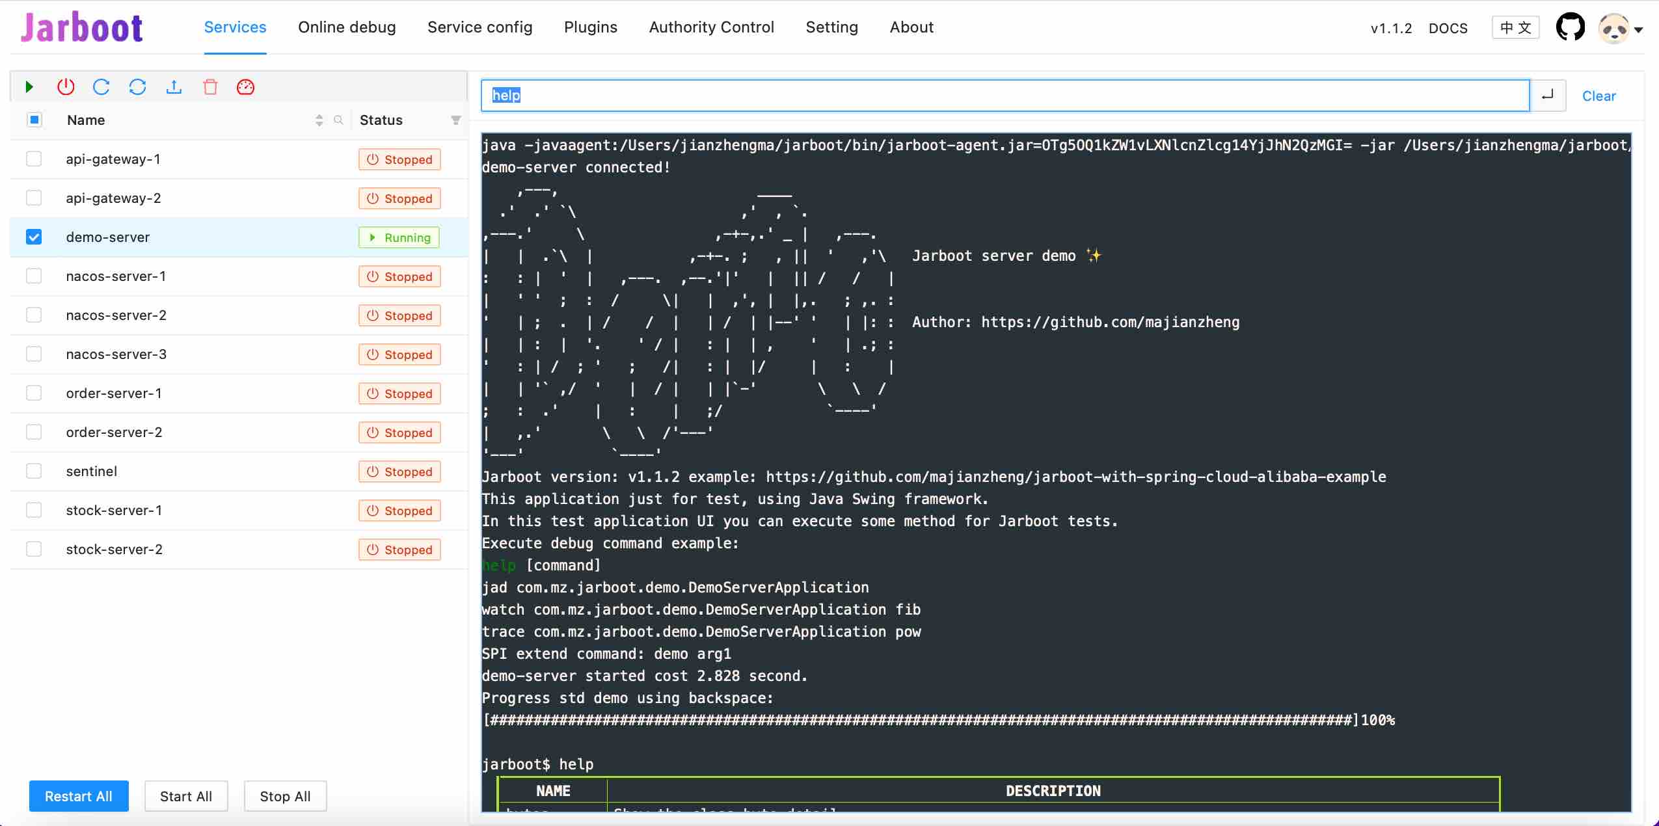The height and width of the screenshot is (826, 1659).
Task: Sort the Name column
Action: (318, 120)
